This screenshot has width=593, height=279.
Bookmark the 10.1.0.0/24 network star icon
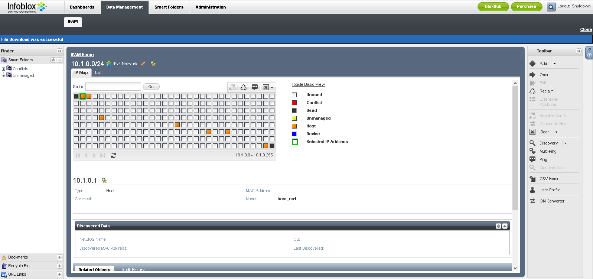click(x=153, y=64)
